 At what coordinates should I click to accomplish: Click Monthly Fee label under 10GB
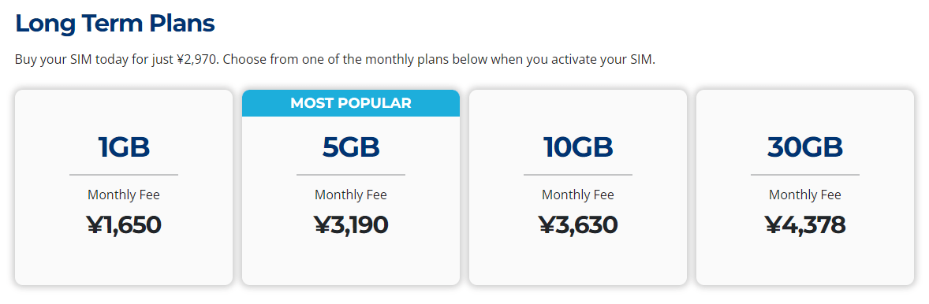click(577, 195)
